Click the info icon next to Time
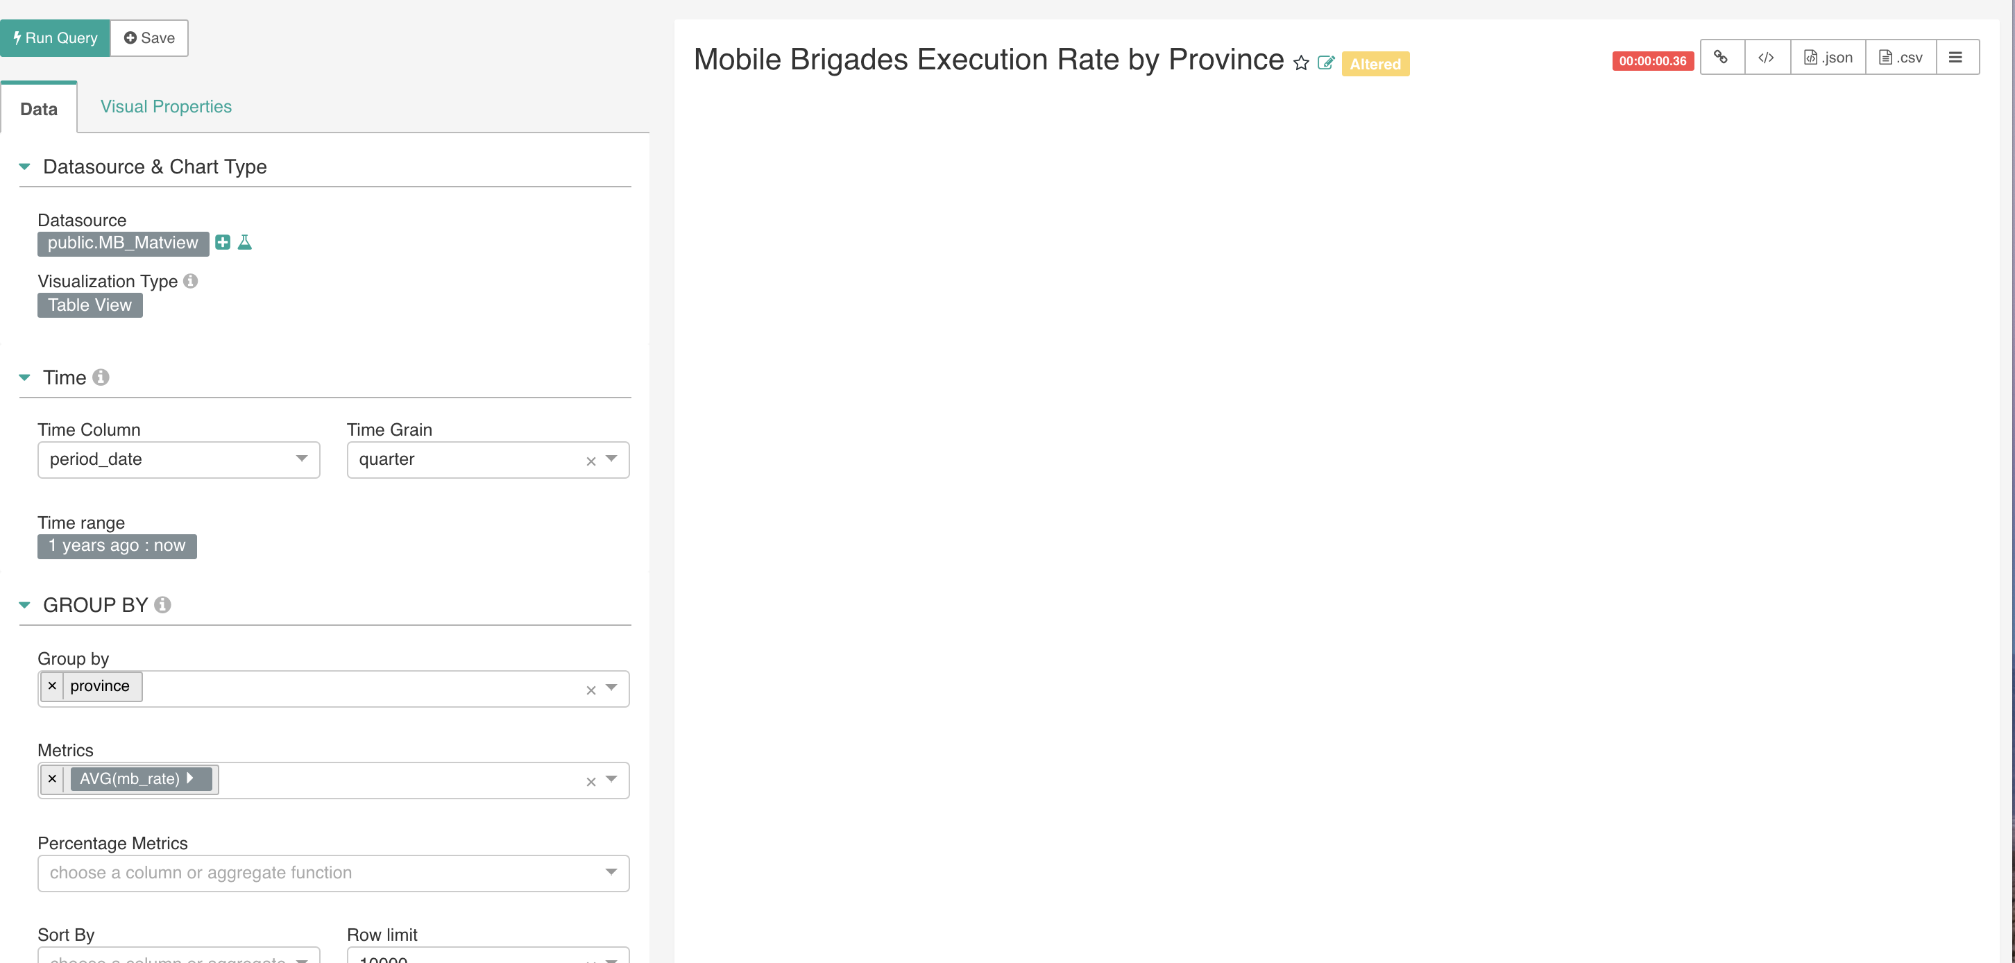The image size is (2015, 963). pyautogui.click(x=100, y=377)
